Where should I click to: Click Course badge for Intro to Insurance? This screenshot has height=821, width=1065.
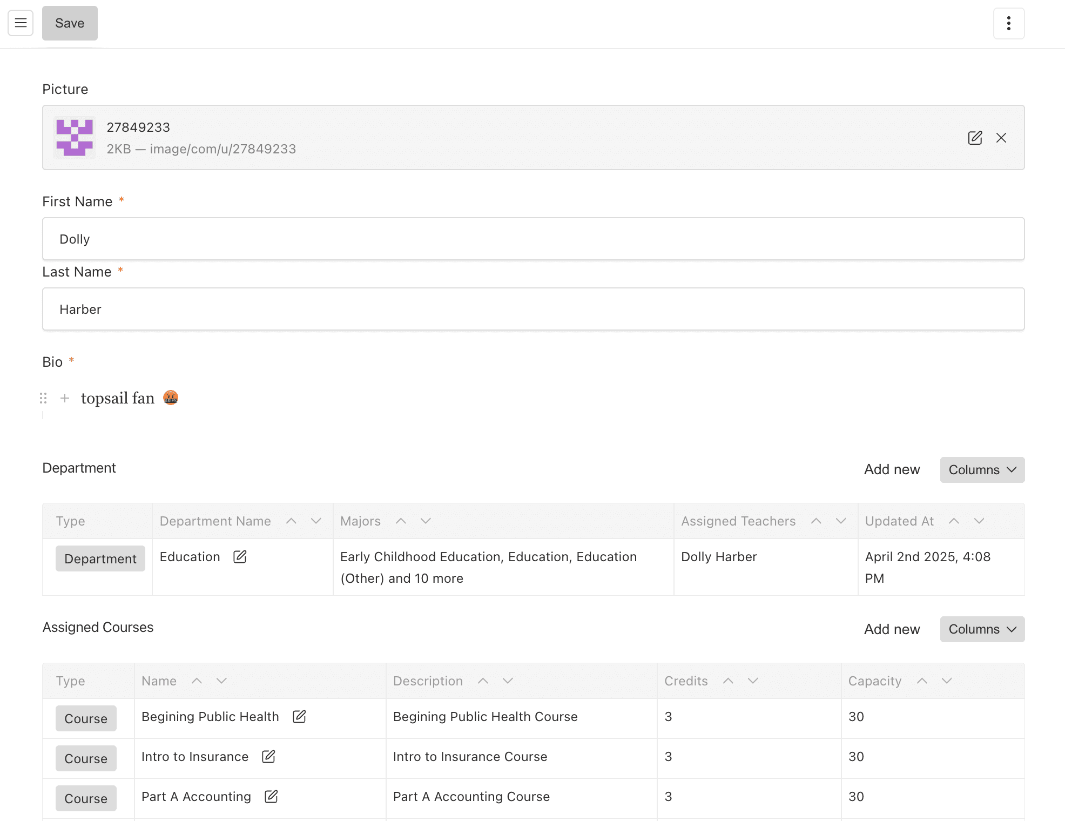pyautogui.click(x=86, y=758)
